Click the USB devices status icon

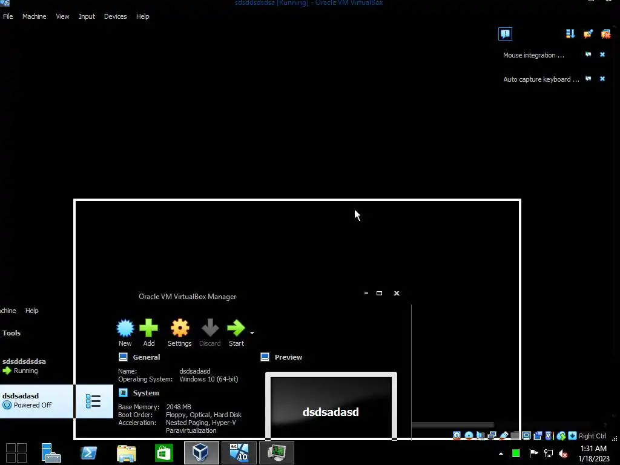(x=504, y=435)
